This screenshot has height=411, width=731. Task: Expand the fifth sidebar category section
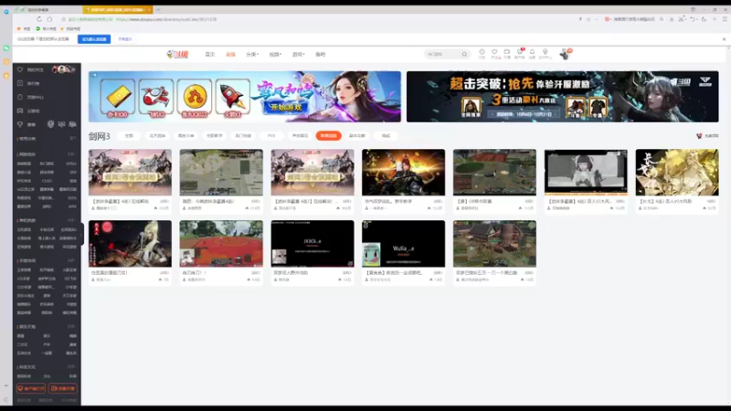[x=71, y=327]
